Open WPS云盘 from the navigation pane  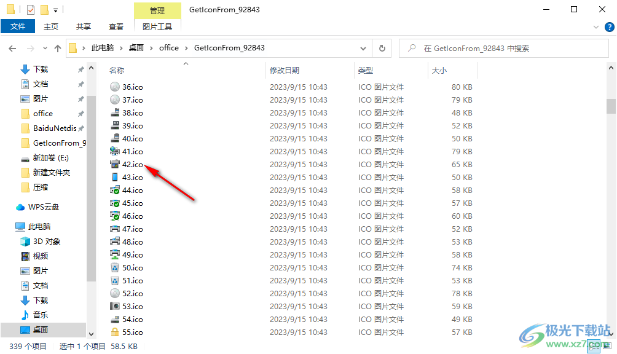tap(43, 206)
